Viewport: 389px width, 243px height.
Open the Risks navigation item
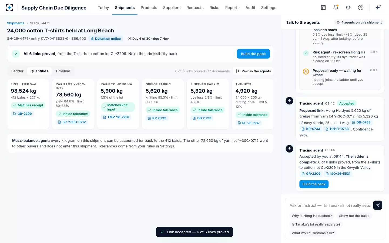(214, 8)
